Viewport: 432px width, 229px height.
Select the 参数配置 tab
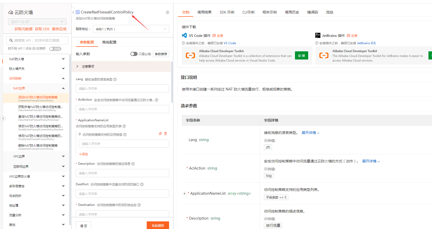(87, 42)
